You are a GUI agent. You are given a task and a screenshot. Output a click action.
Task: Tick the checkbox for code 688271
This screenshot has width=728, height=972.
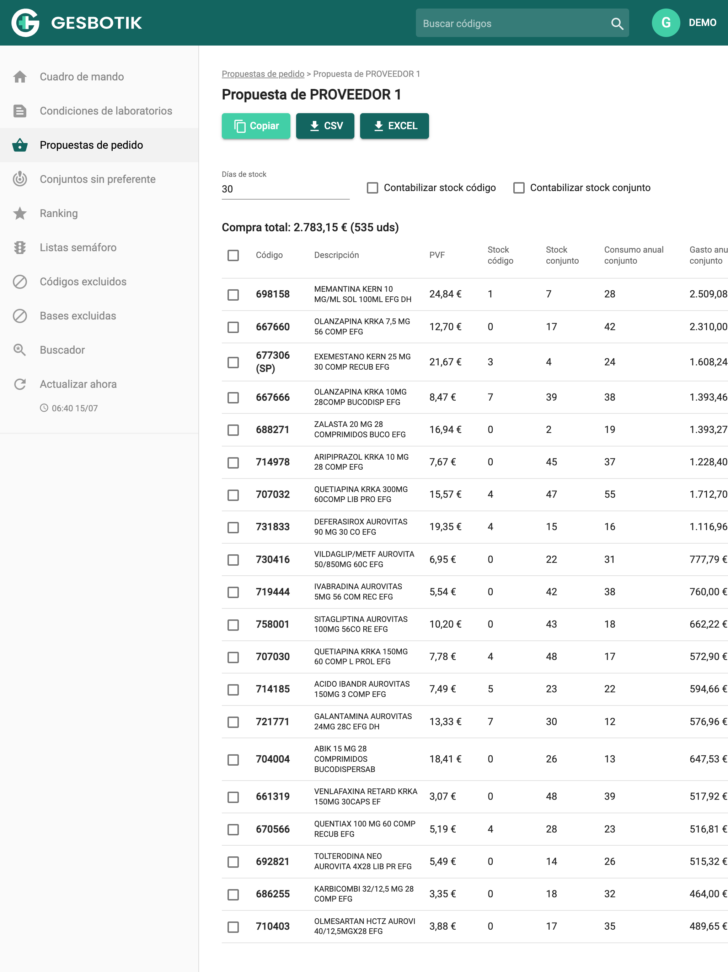click(x=233, y=430)
